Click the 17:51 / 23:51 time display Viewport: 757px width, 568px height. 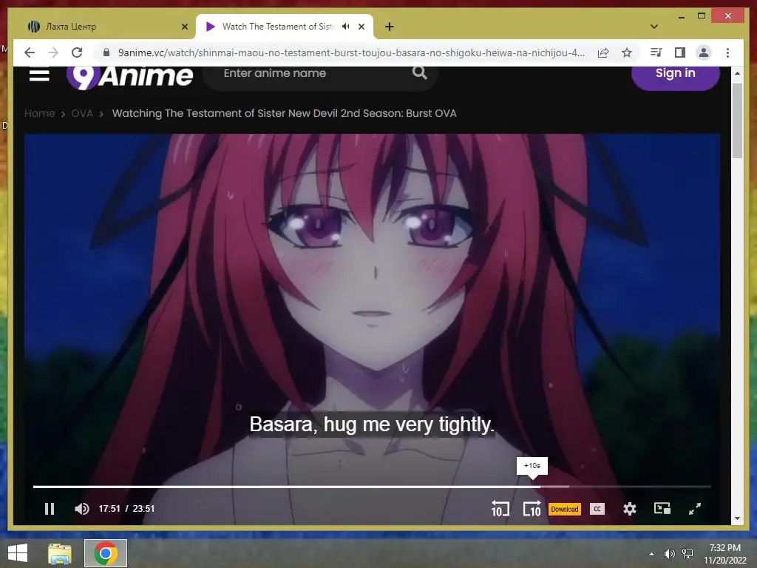tap(126, 509)
